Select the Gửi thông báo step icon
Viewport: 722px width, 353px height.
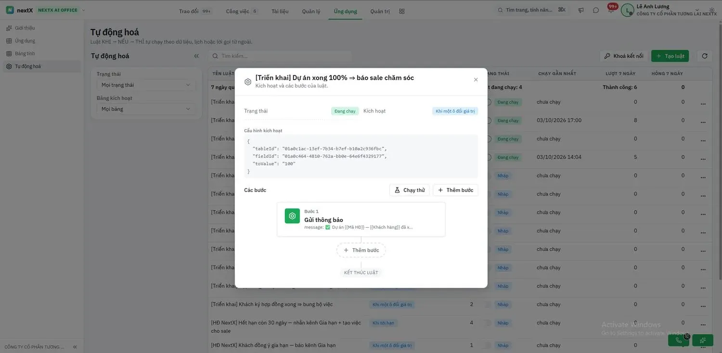(292, 216)
